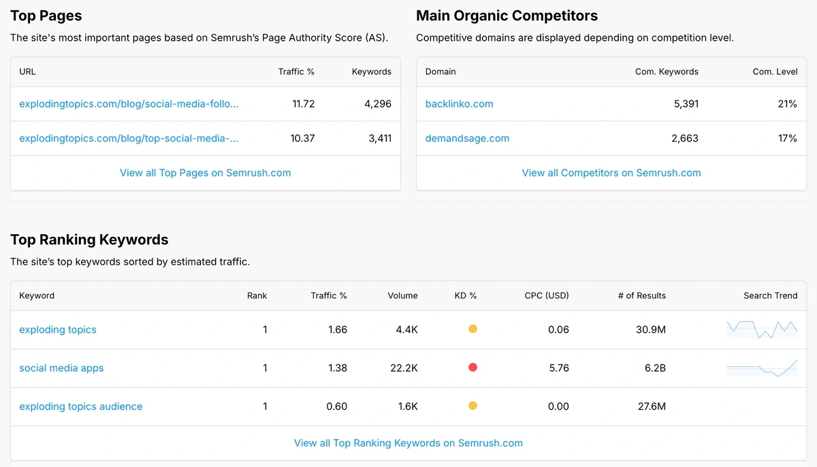
Task: Select the 0.06 CPC value
Action: click(558, 329)
